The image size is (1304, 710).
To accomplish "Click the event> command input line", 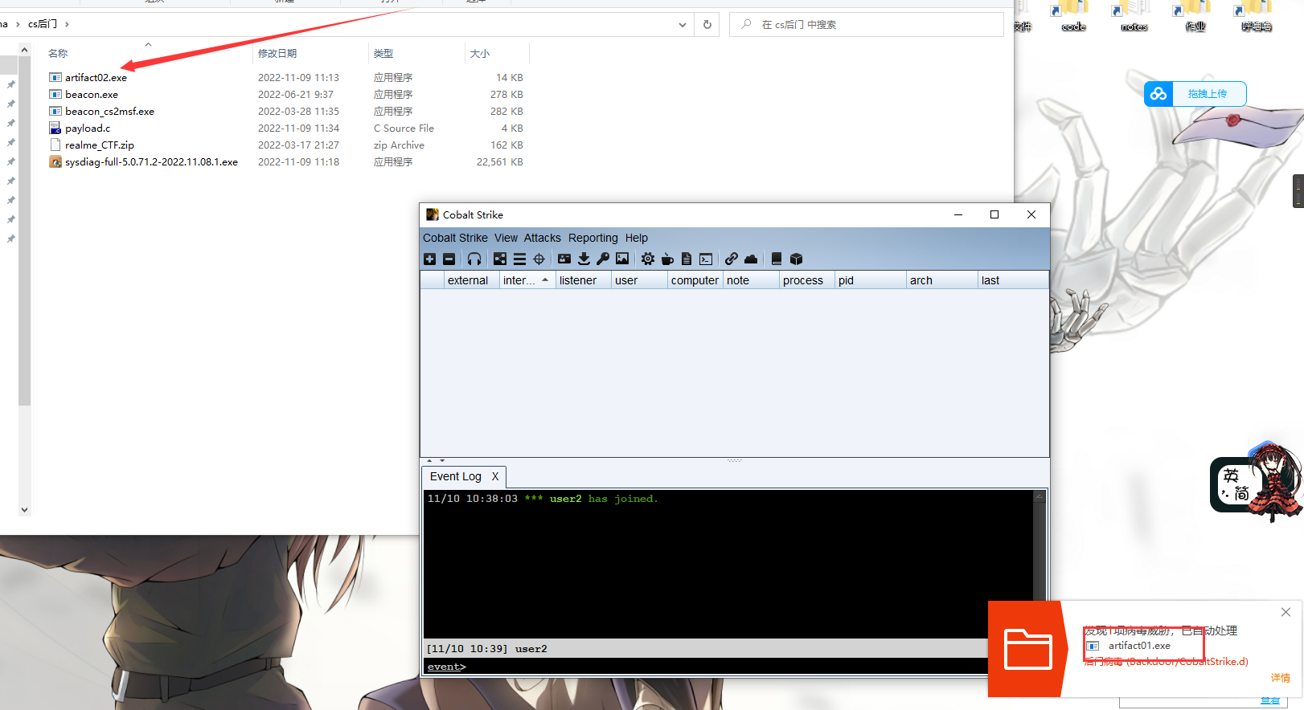I will 705,667.
